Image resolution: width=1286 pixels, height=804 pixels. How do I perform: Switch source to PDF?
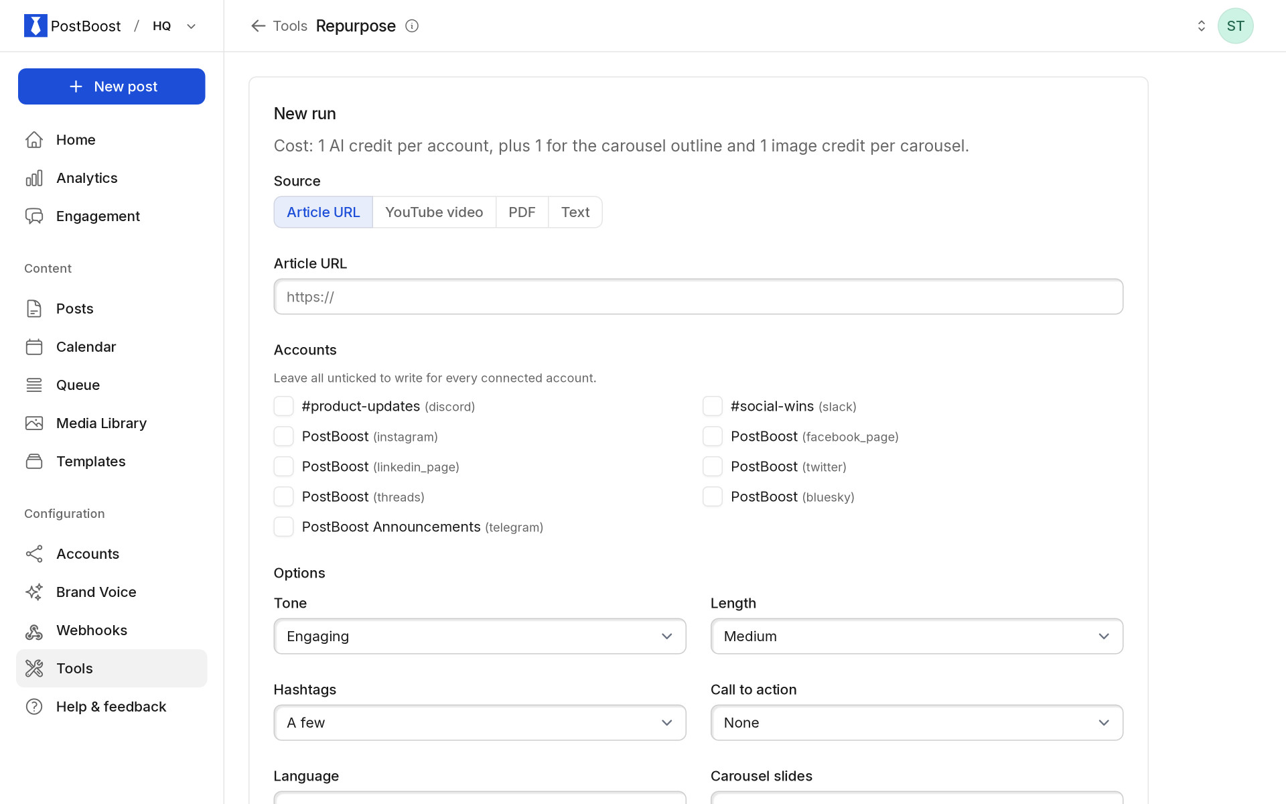(522, 212)
